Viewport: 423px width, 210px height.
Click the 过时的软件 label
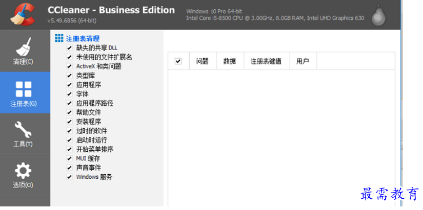click(92, 131)
